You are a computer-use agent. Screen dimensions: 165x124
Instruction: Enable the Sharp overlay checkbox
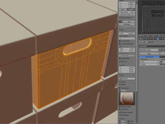pyautogui.click(x=129, y=121)
